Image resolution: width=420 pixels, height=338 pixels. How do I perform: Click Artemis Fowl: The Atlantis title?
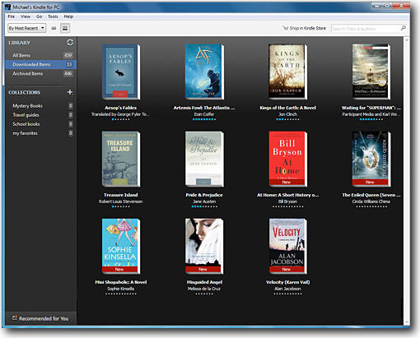[204, 108]
